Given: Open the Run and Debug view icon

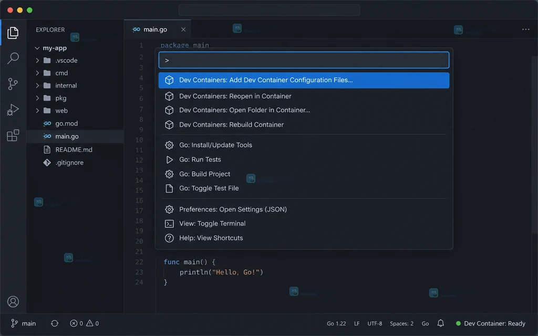Looking at the screenshot, I should [13, 110].
